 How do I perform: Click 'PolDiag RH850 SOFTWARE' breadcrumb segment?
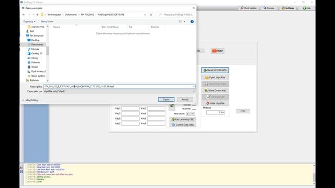coord(111,15)
